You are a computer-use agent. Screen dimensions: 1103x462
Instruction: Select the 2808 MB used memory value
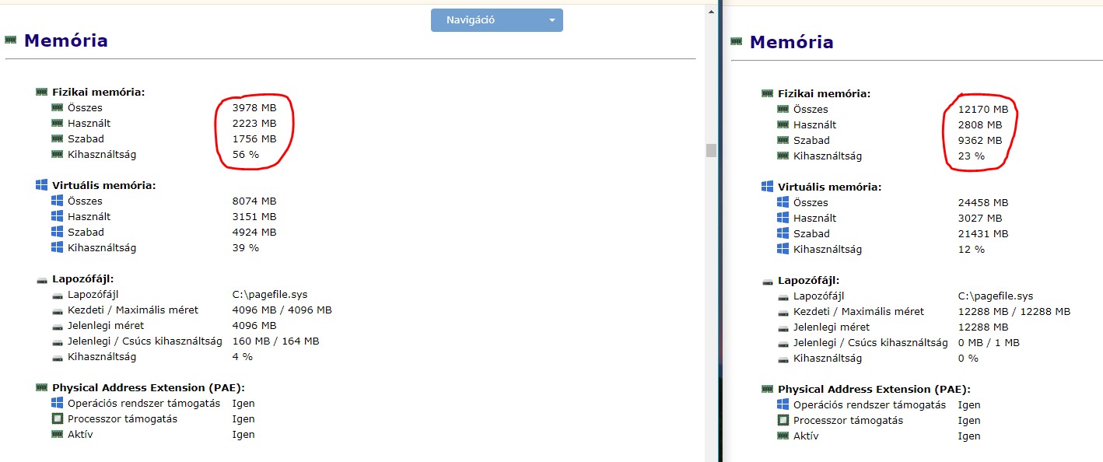pos(980,124)
